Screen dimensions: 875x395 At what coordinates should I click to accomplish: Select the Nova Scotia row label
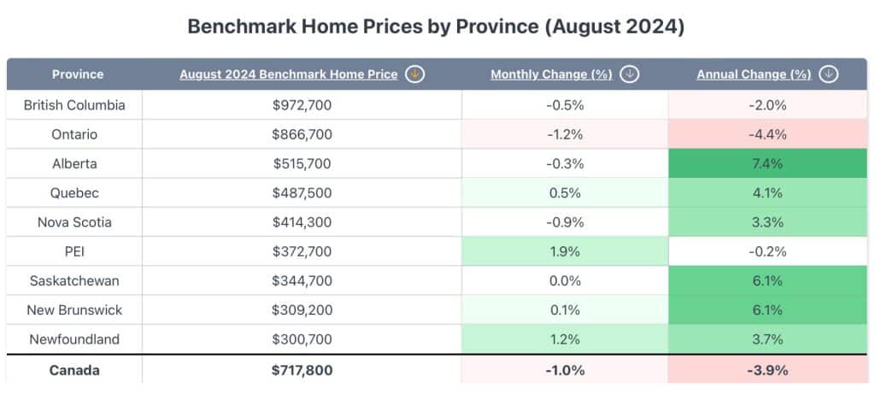[x=74, y=222]
